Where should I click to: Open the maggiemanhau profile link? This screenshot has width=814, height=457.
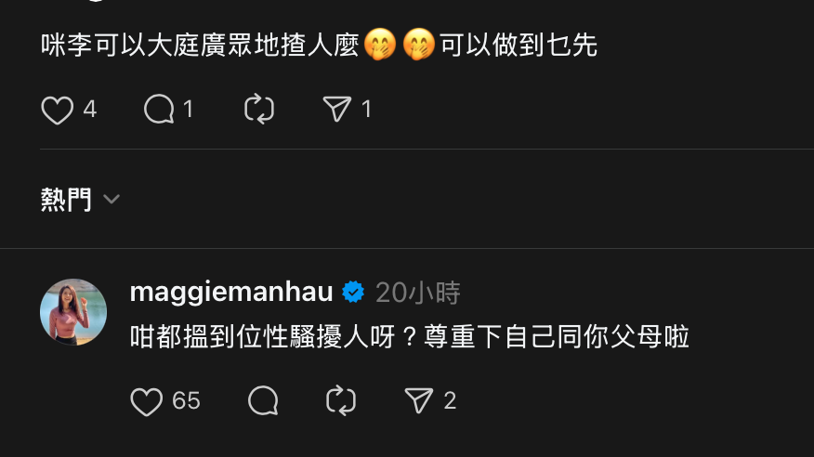[231, 292]
